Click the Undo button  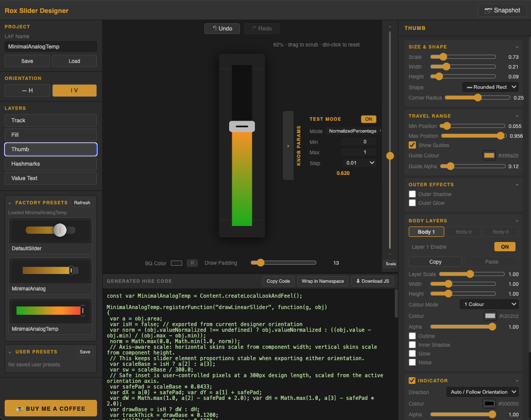coord(222,28)
